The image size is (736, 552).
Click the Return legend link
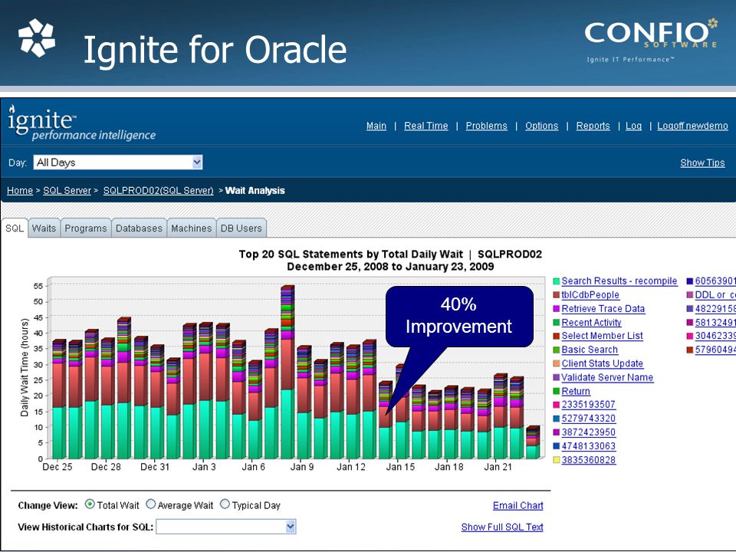[576, 391]
